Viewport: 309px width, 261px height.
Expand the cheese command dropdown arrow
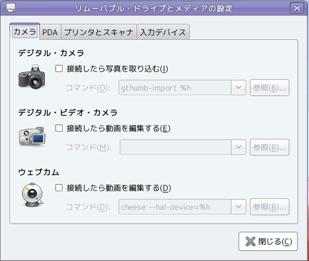pyautogui.click(x=239, y=207)
